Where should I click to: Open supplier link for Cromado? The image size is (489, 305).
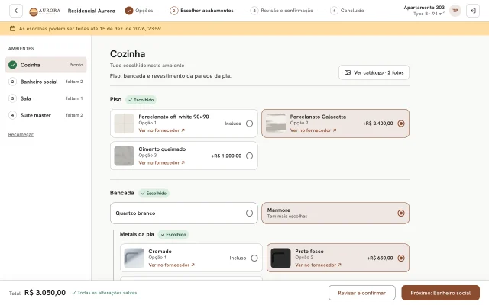pyautogui.click(x=171, y=265)
